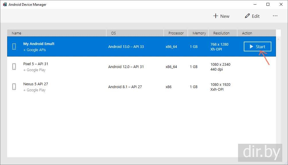Open the three-dot more options menu

[x=275, y=16]
